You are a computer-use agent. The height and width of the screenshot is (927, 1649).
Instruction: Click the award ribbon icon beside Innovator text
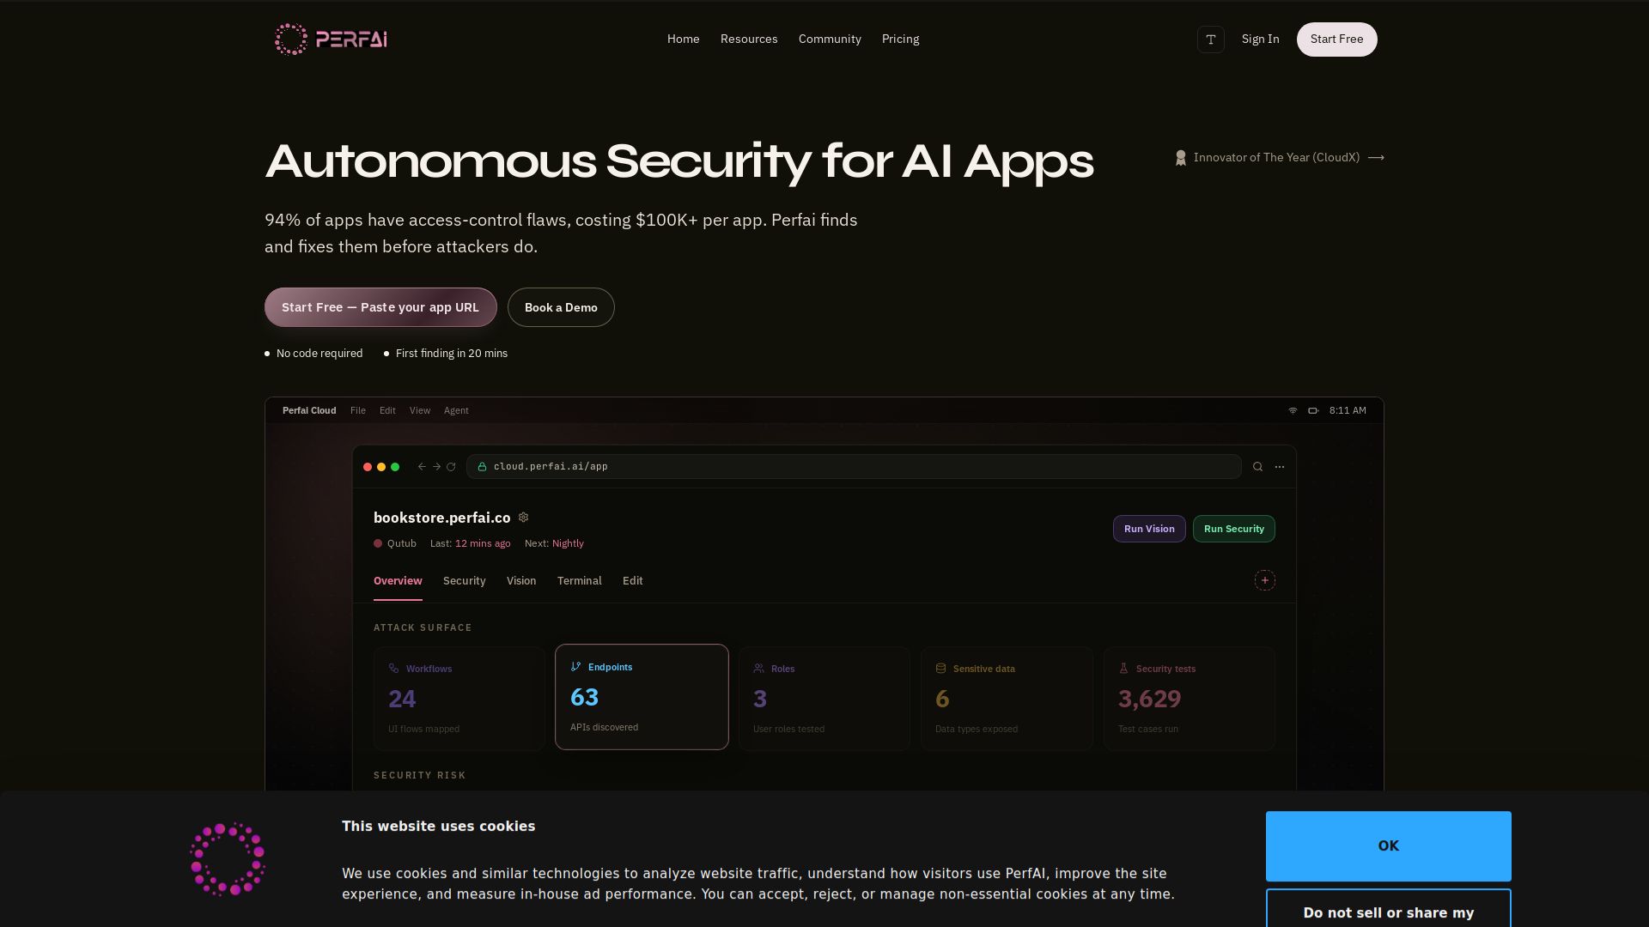tap(1181, 158)
